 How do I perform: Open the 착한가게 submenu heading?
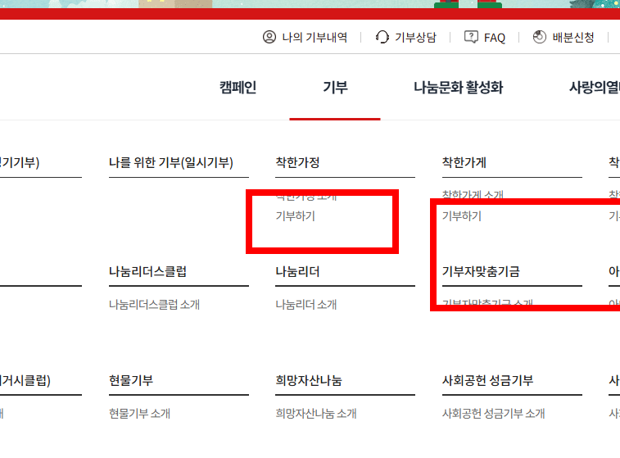tap(464, 162)
